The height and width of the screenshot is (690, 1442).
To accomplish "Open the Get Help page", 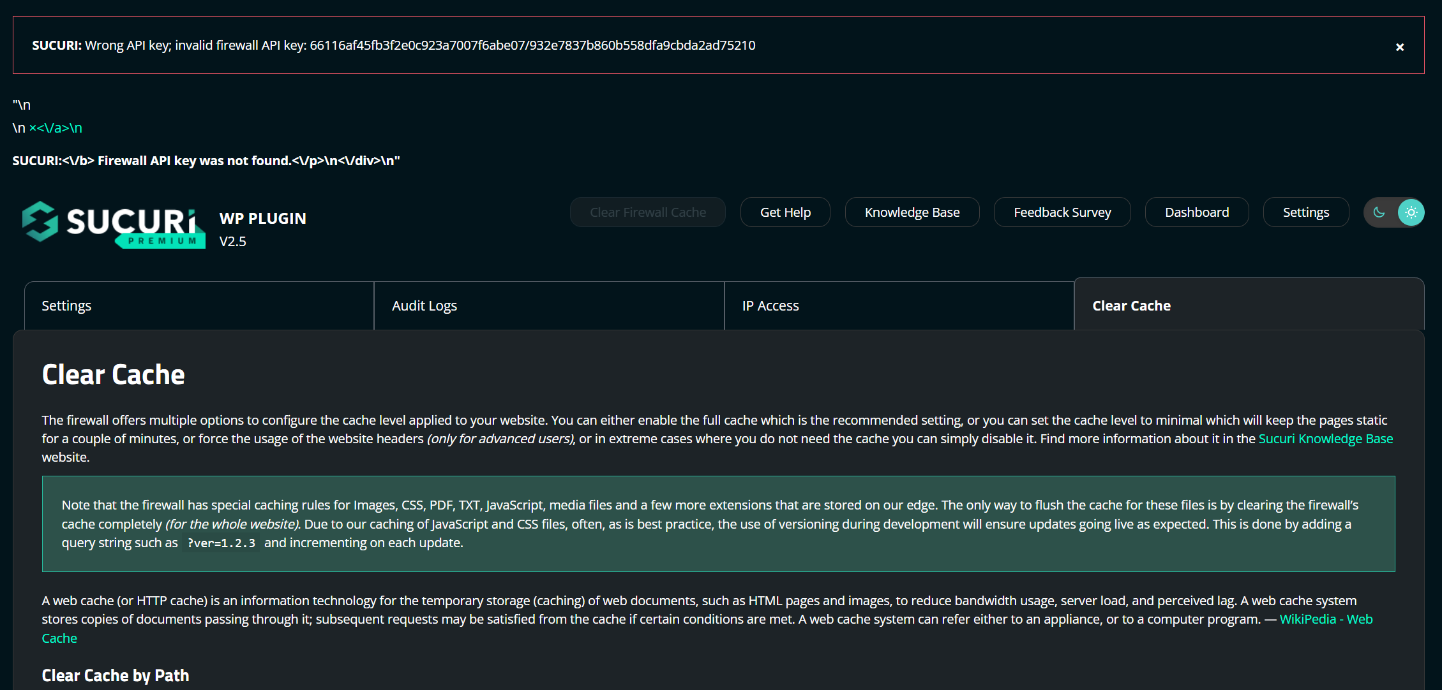I will point(785,212).
